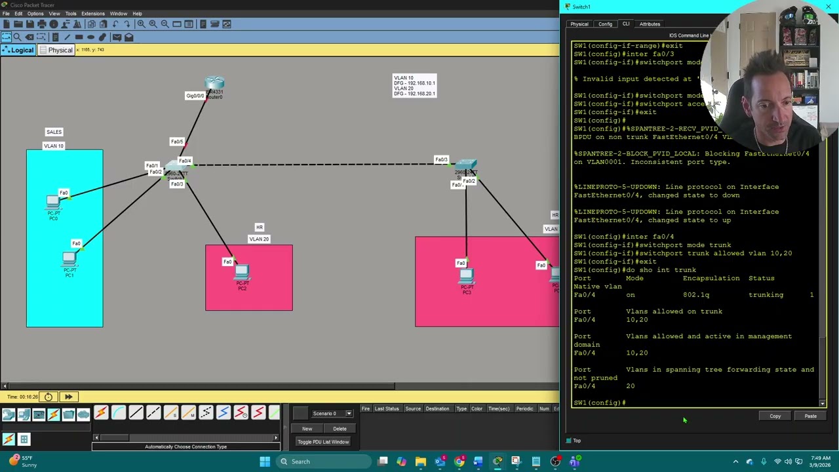This screenshot has width=839, height=472.
Task: Click the Save floppy disk icon
Action: coord(30,24)
